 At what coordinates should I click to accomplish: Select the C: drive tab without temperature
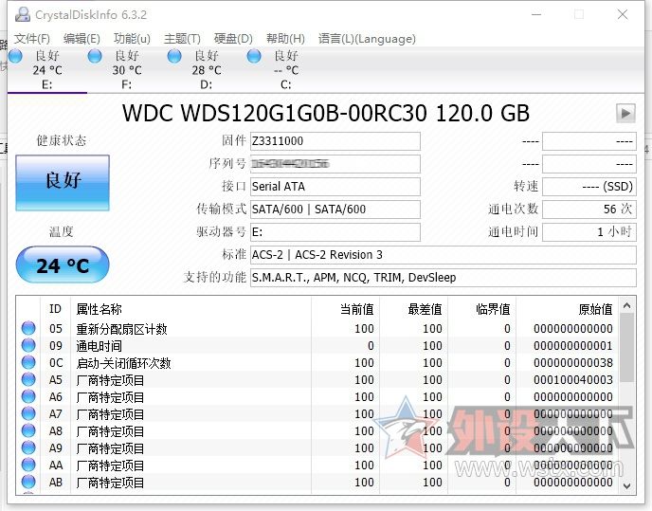click(x=286, y=69)
